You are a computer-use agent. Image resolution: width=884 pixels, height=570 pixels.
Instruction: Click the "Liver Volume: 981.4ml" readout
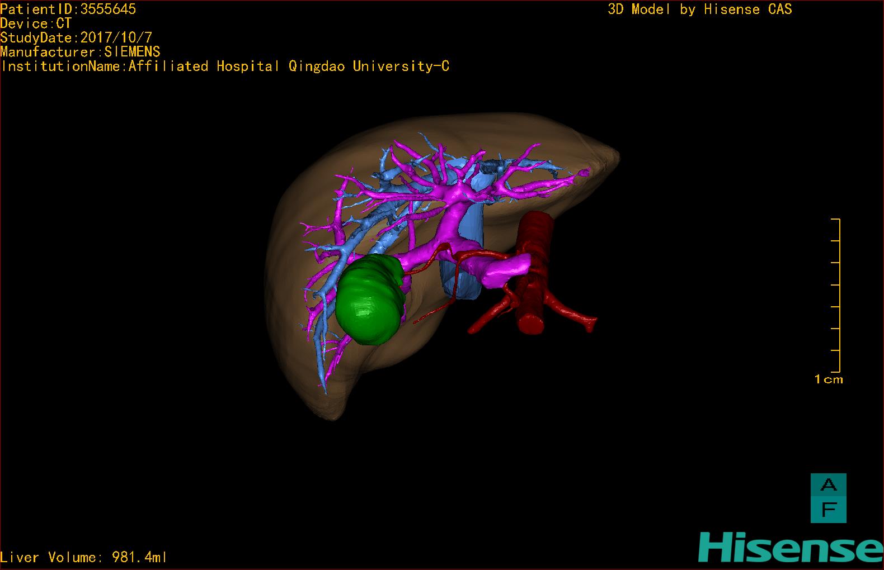pyautogui.click(x=84, y=557)
